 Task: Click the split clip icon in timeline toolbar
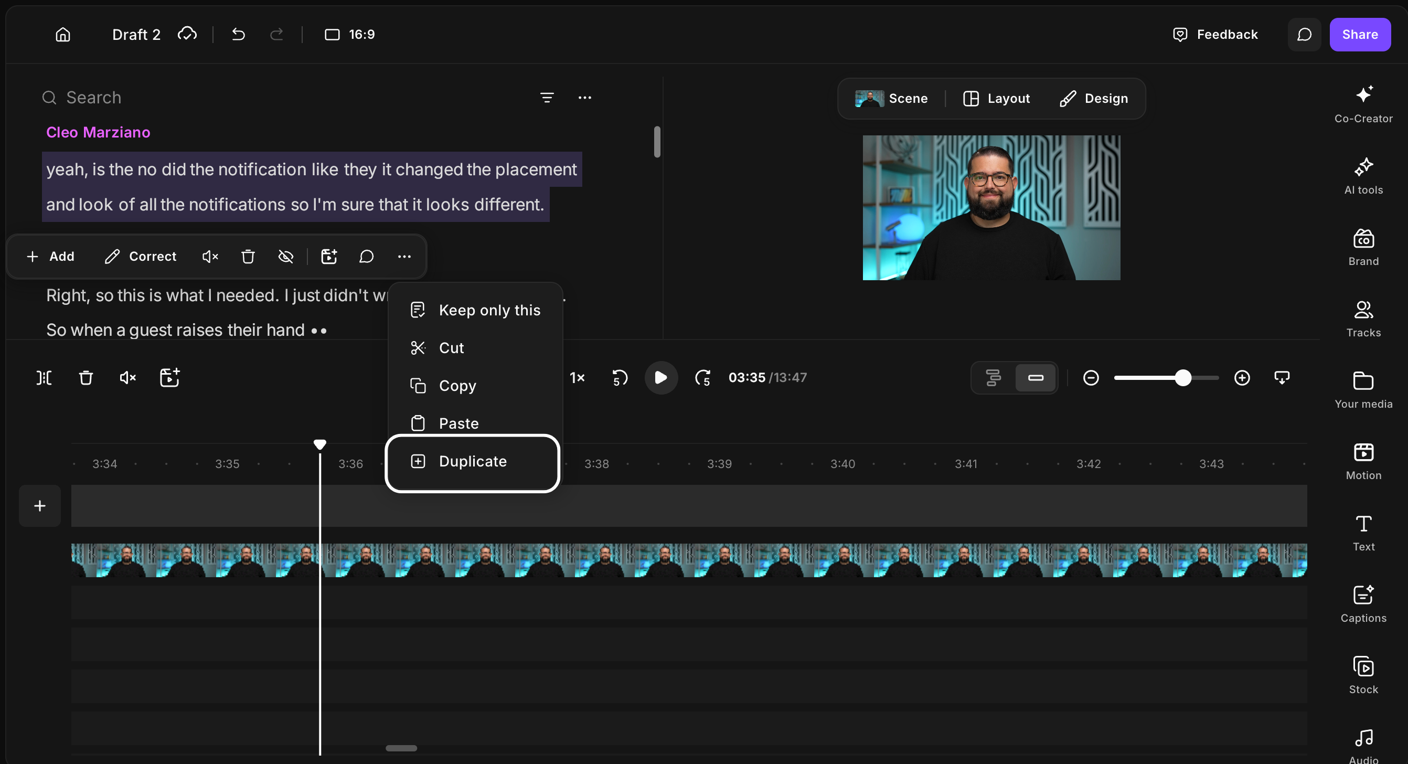(x=44, y=377)
